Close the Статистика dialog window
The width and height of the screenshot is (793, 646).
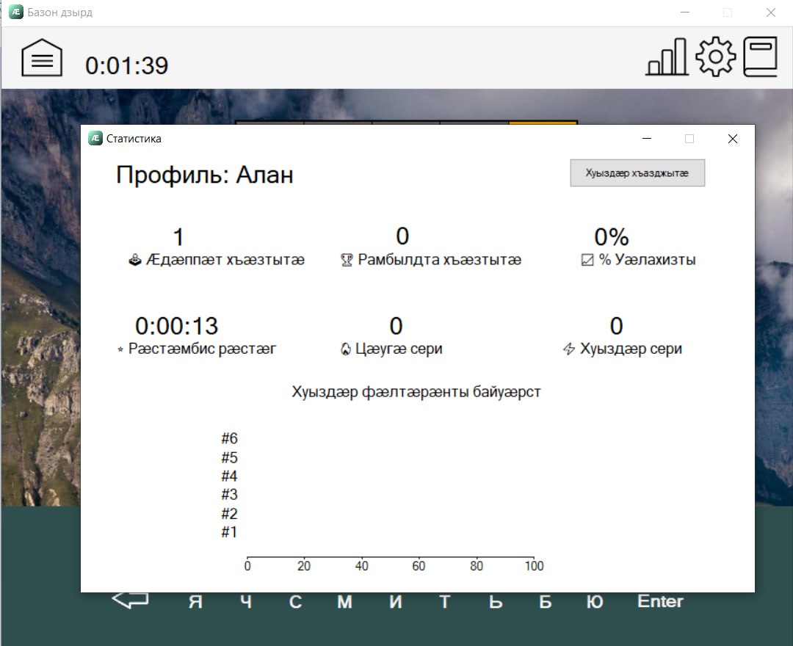click(x=732, y=139)
